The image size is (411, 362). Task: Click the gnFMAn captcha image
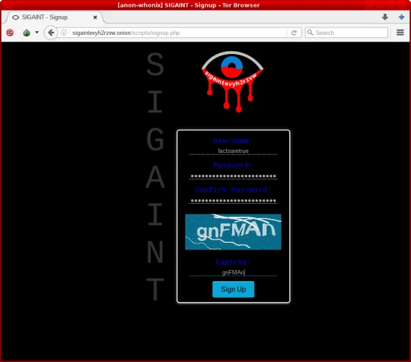tap(234, 232)
